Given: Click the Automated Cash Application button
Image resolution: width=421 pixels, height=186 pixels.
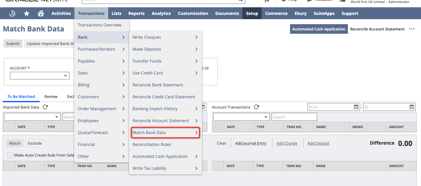Looking at the screenshot, I should tap(318, 29).
